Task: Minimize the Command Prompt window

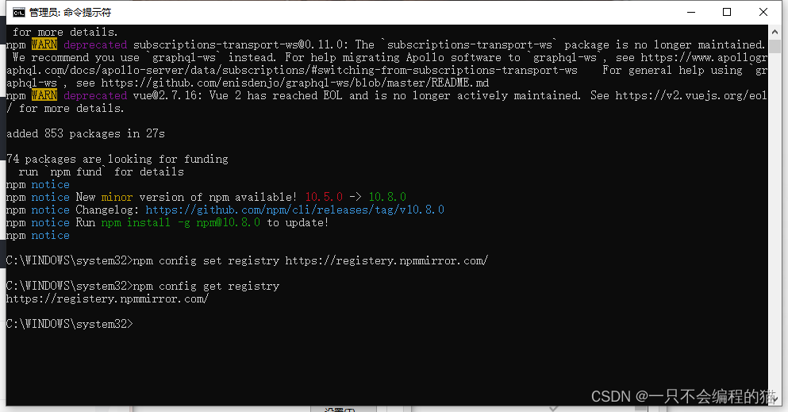Action: (691, 12)
